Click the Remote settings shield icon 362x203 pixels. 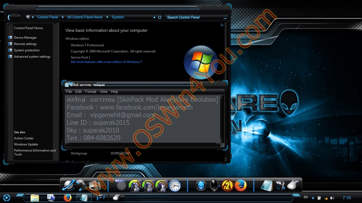[x=10, y=44]
